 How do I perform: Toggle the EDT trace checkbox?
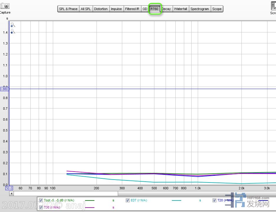point(128,201)
